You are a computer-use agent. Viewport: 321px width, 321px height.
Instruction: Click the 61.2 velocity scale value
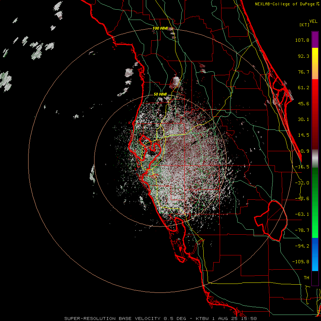[x=304, y=88]
